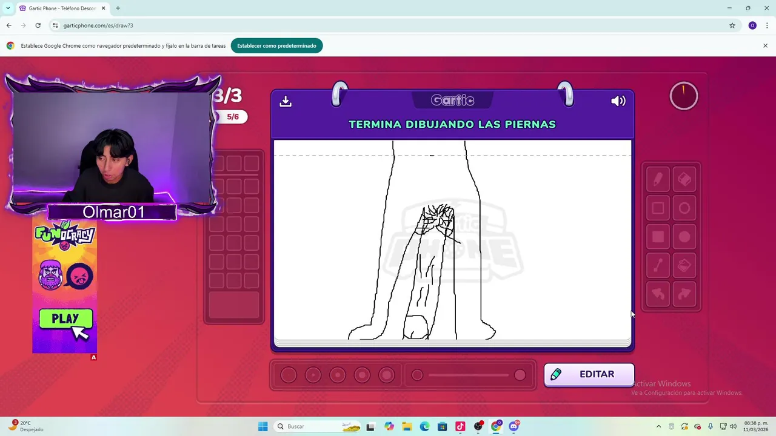Select the outlined ellipse tool
The height and width of the screenshot is (436, 776).
tap(684, 208)
